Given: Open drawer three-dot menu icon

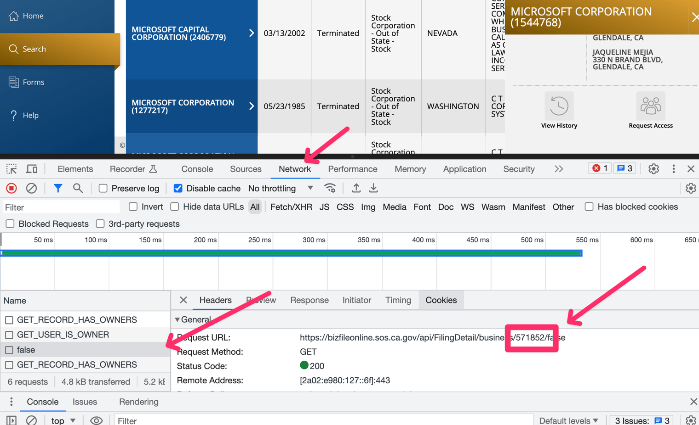Looking at the screenshot, I should pos(11,402).
